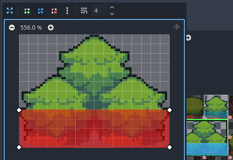Click the expand editor fullscreen icon

coord(10,11)
